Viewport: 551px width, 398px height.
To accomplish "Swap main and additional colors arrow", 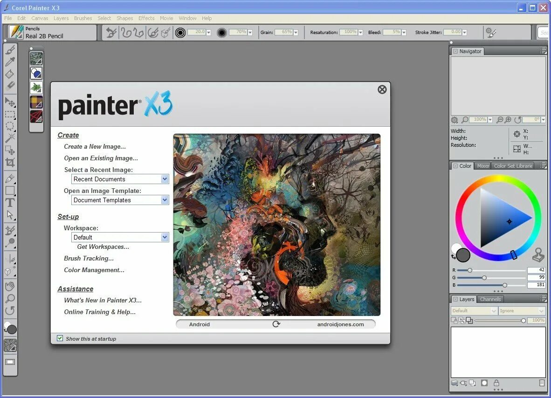I will pos(453,257).
